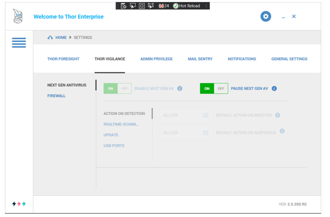The image size is (330, 217).
Task: Select Action on Detection submenu
Action: pos(124,114)
